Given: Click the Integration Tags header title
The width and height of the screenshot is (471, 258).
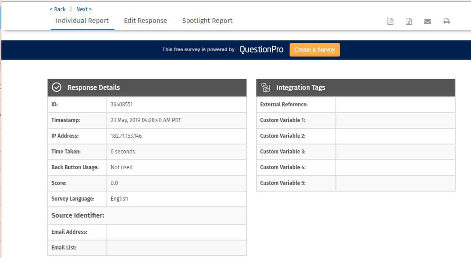Looking at the screenshot, I should (x=301, y=87).
